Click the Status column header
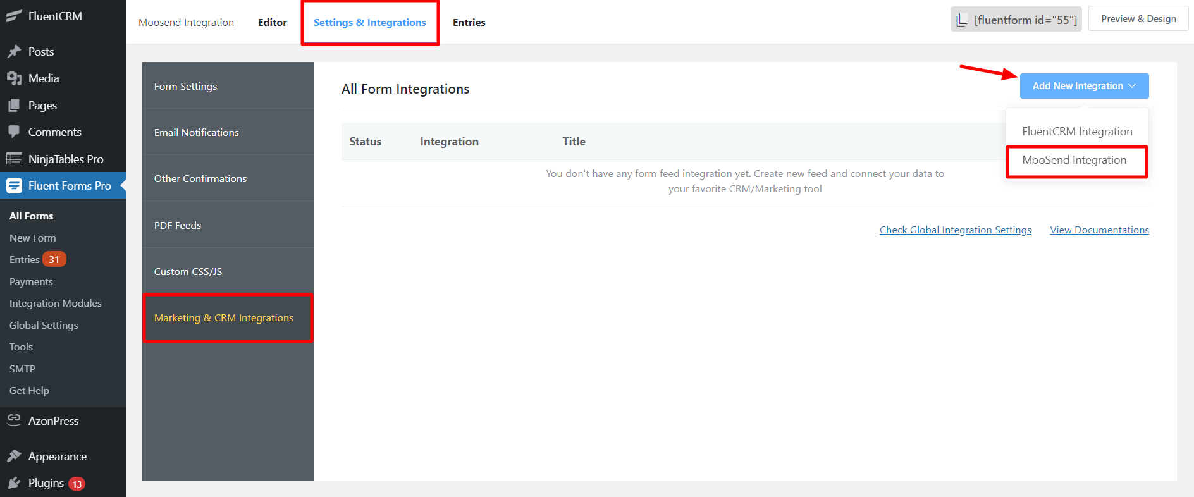The width and height of the screenshot is (1194, 497). click(x=366, y=142)
